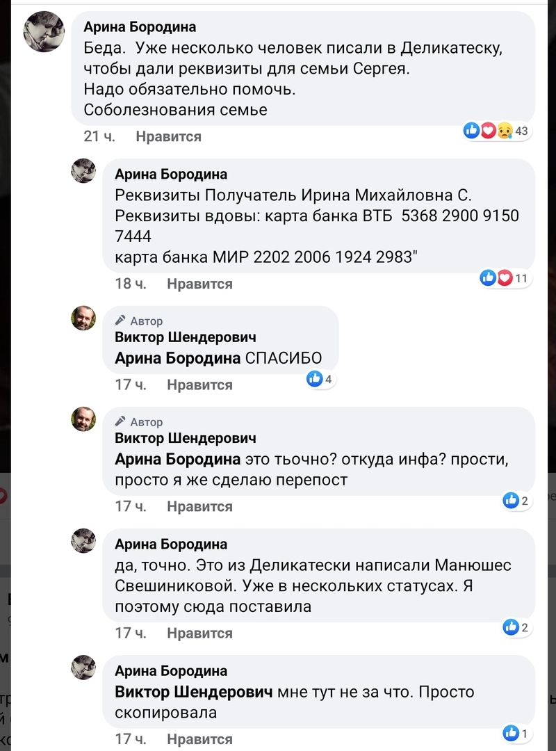
Task: Like Виктор Шендерович's СПАСИБО reply
Action: click(x=199, y=385)
